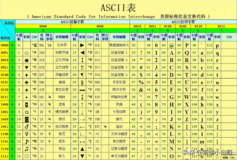Select the double beamed music note symbol
Image resolution: width=237 pixels, height=160 pixels.
tap(27, 149)
